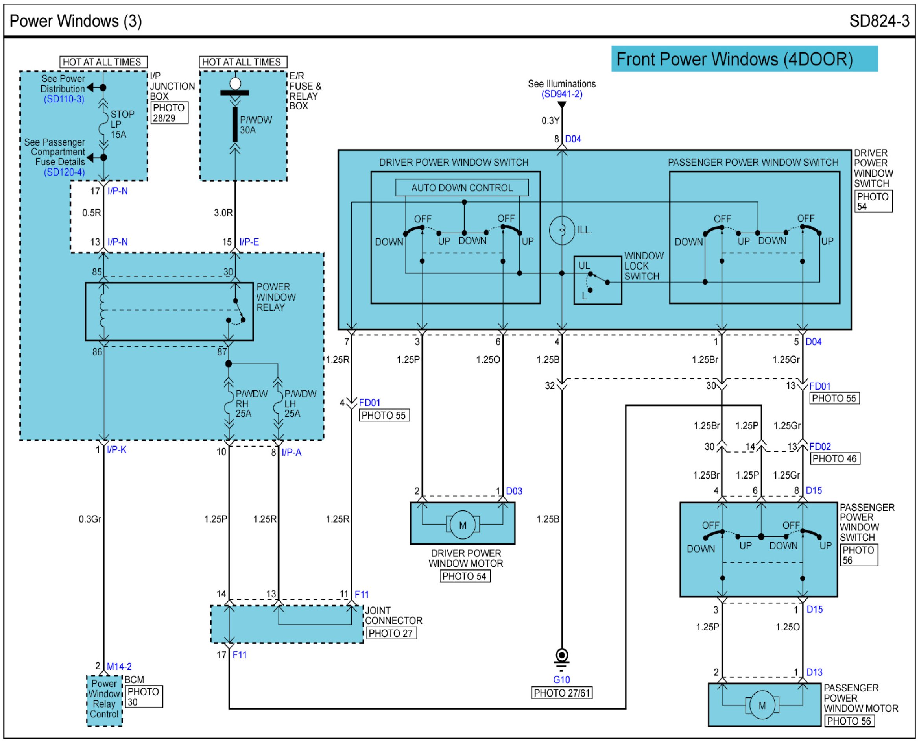Click the P/WDW RH 25A fuse
The width and height of the screenshot is (919, 743).
(229, 402)
